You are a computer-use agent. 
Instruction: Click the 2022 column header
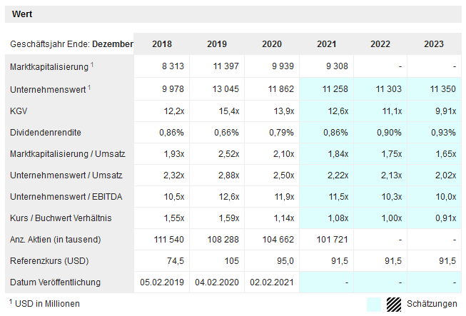click(x=380, y=44)
